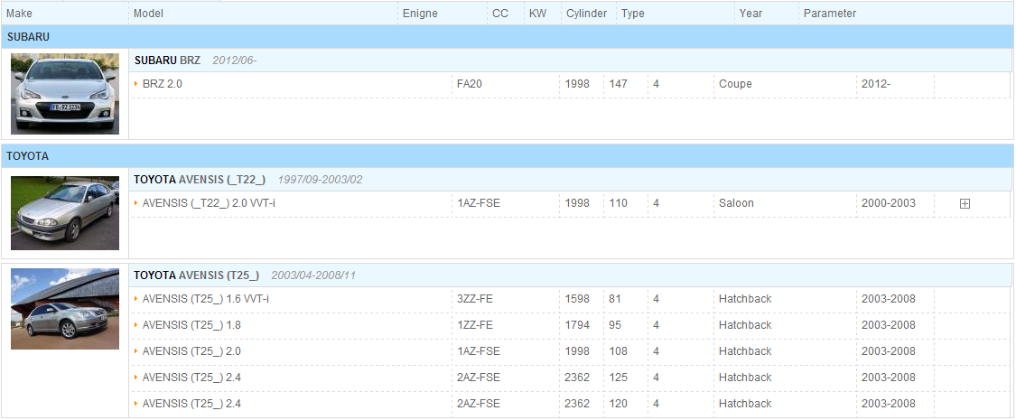The image size is (1016, 420).
Task: Click the SUBARU make section bar
Action: pyautogui.click(x=508, y=37)
